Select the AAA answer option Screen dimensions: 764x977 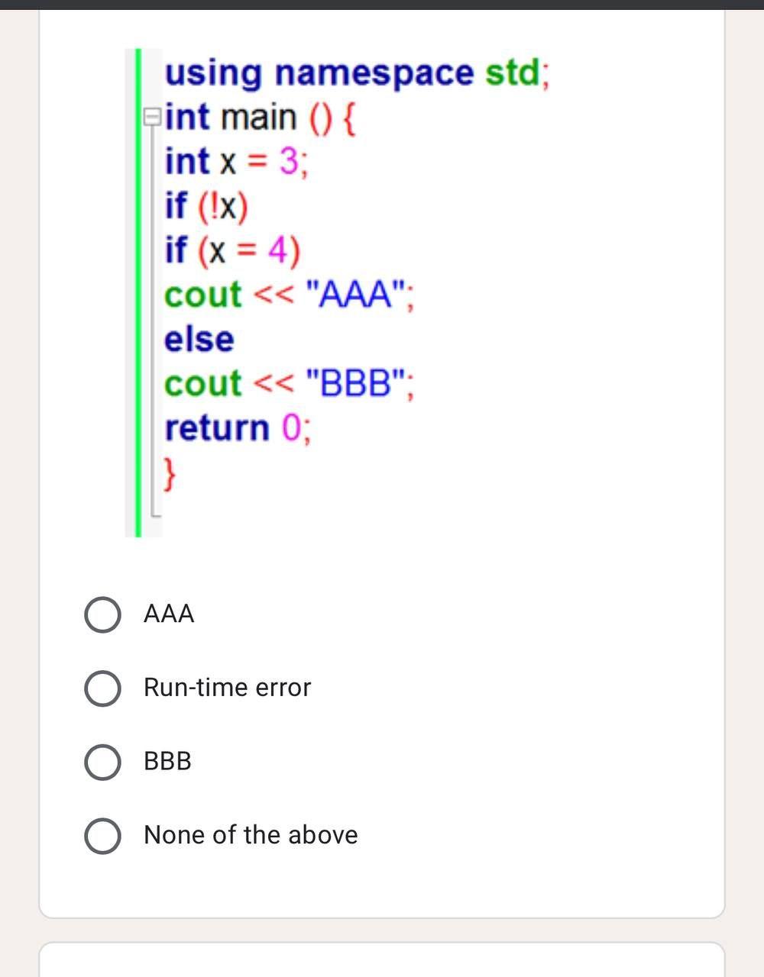coord(102,614)
